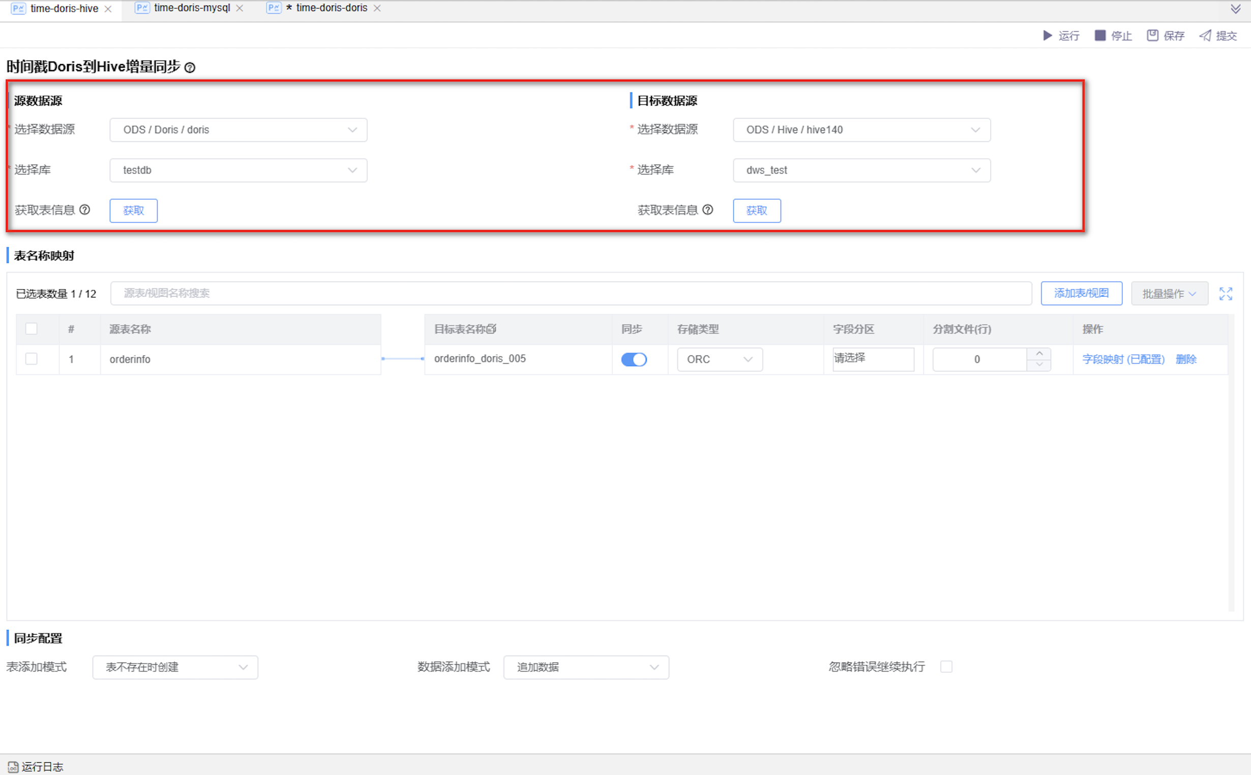Click the Stop (停止) square icon
This screenshot has width=1251, height=775.
[1100, 36]
